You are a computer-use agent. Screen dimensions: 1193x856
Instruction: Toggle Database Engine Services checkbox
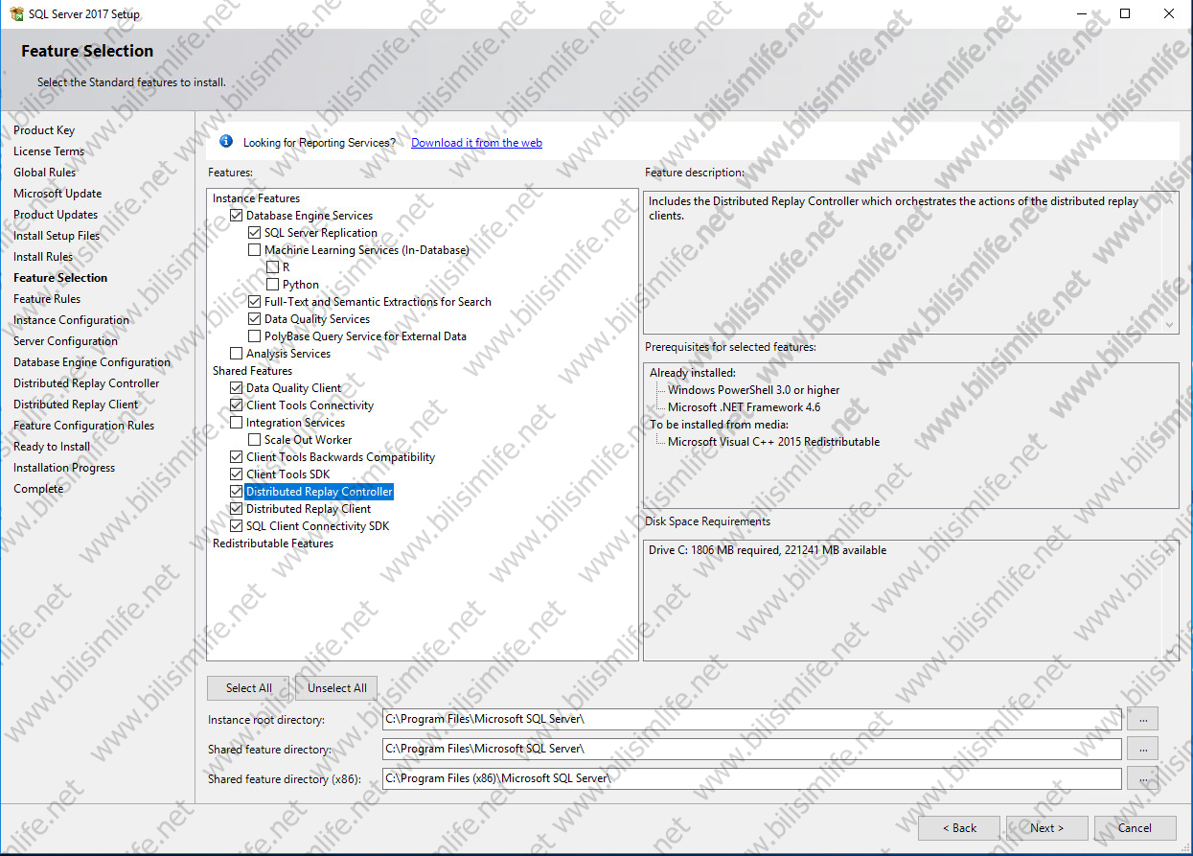(237, 216)
